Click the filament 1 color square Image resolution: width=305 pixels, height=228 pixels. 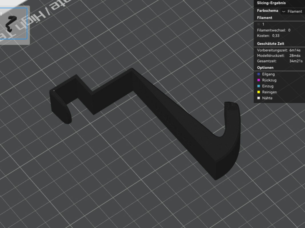click(x=258, y=24)
